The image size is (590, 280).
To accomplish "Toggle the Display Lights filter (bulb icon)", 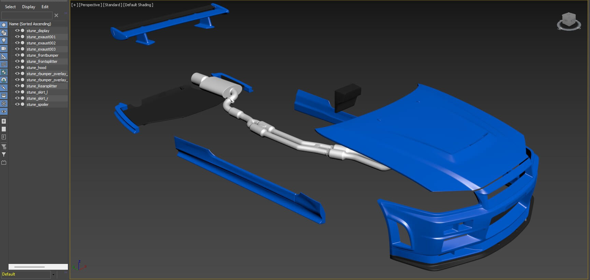I will pyautogui.click(x=4, y=41).
